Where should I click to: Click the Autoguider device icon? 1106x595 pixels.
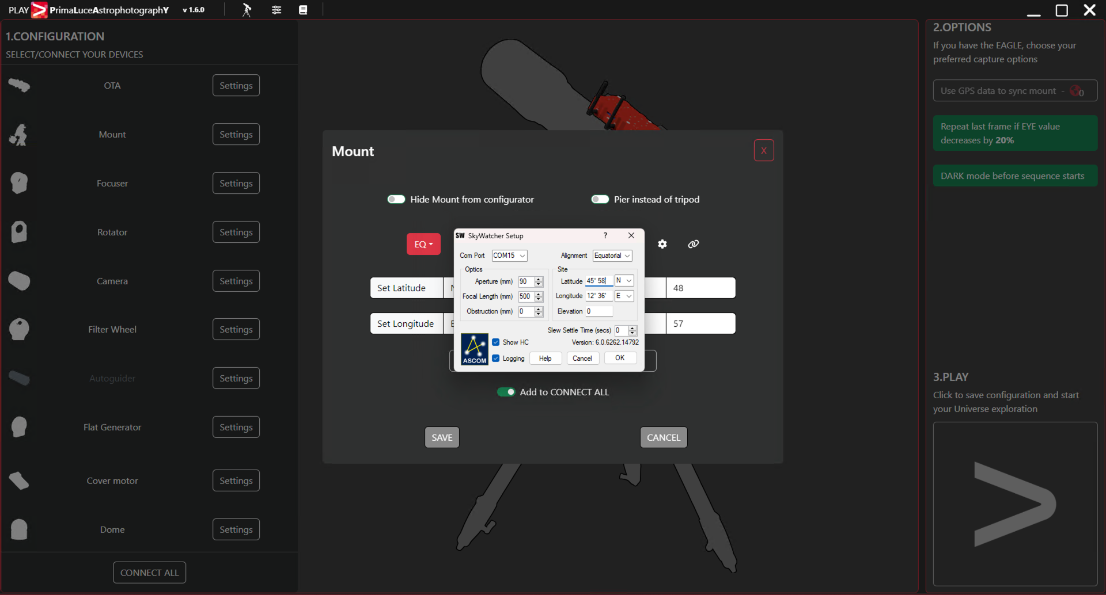19,378
